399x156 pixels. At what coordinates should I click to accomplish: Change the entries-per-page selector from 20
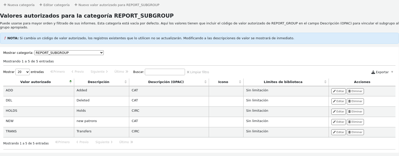point(22,72)
